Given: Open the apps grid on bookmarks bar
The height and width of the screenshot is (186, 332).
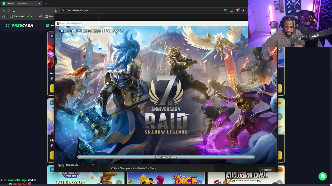Looking at the screenshot, I should point(3,16).
